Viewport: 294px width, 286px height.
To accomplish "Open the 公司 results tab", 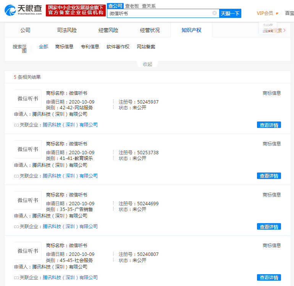I will [25, 30].
